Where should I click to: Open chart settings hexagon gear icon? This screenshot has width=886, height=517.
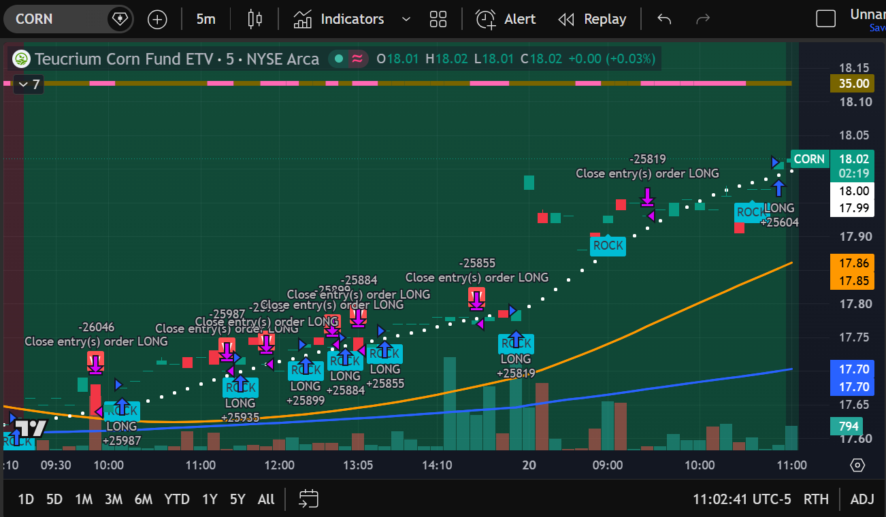click(x=857, y=465)
